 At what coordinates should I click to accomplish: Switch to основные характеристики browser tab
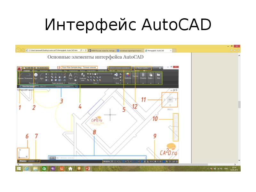point(130,51)
